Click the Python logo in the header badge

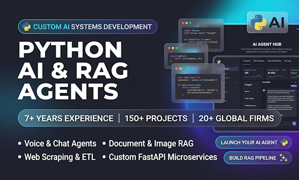pyautogui.click(x=26, y=27)
